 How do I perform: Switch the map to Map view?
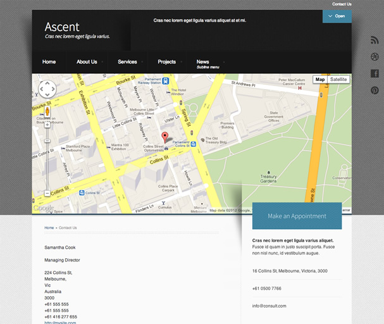click(320, 79)
